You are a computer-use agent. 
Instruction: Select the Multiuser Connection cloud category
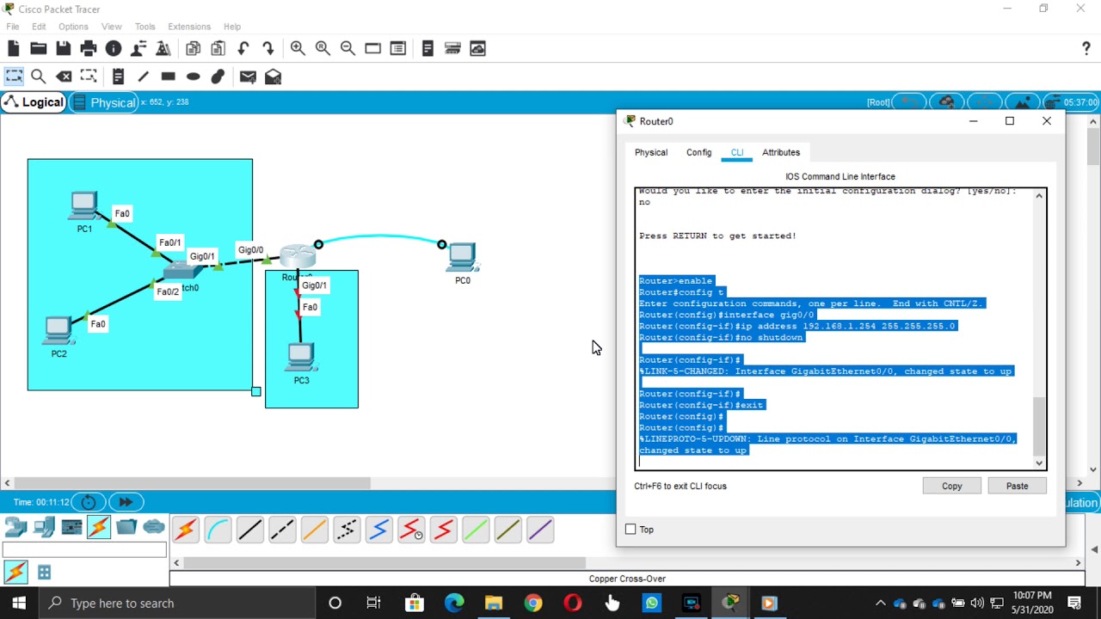[154, 527]
